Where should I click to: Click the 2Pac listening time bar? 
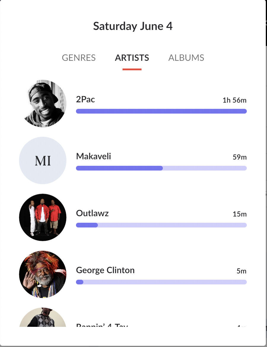(161, 111)
